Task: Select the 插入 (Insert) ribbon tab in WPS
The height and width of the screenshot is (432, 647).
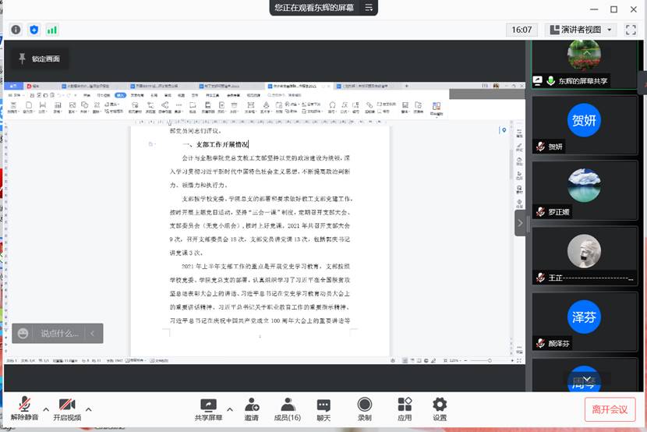Action: click(121, 95)
